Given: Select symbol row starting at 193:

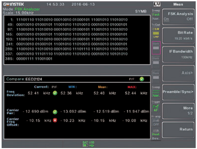Looking at the screenshot, I should pos(67,39).
